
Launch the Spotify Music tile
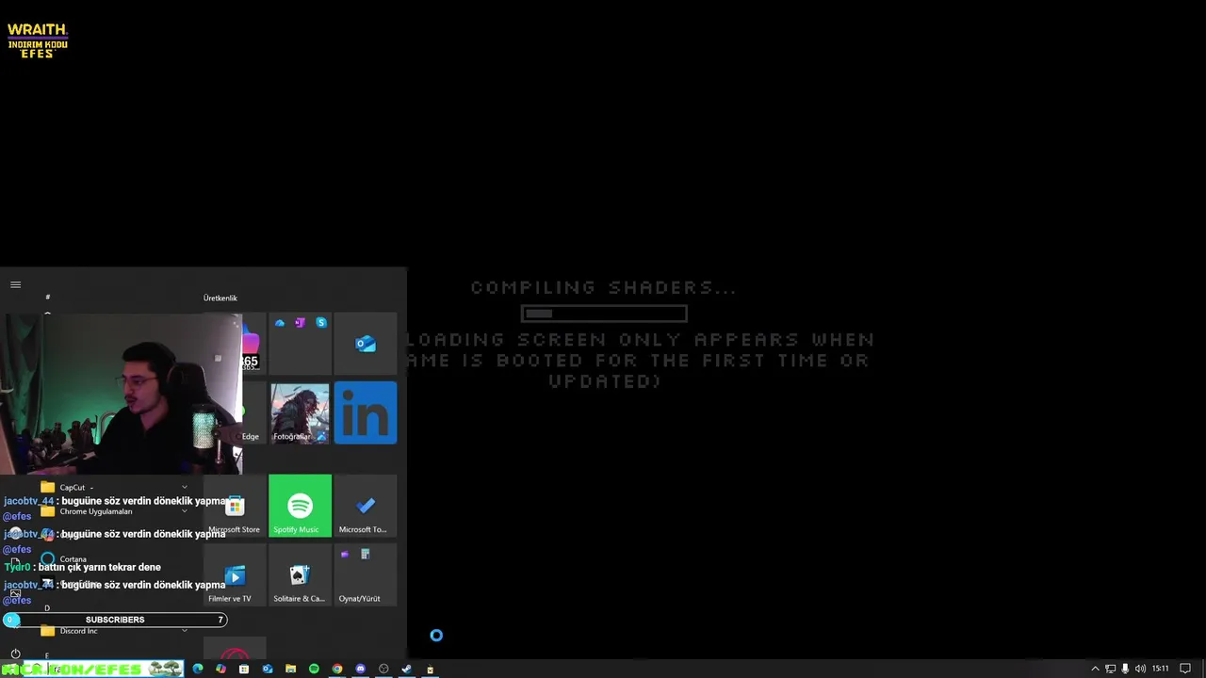coord(300,506)
